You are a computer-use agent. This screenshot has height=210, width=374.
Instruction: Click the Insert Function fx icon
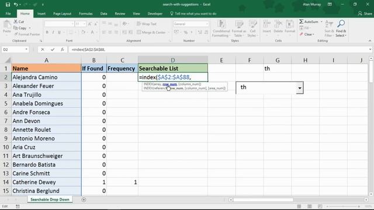[x=63, y=50]
